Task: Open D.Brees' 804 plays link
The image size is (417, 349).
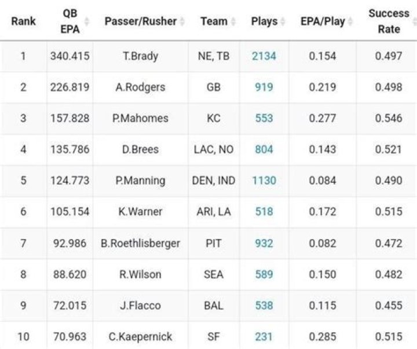Action: point(264,149)
